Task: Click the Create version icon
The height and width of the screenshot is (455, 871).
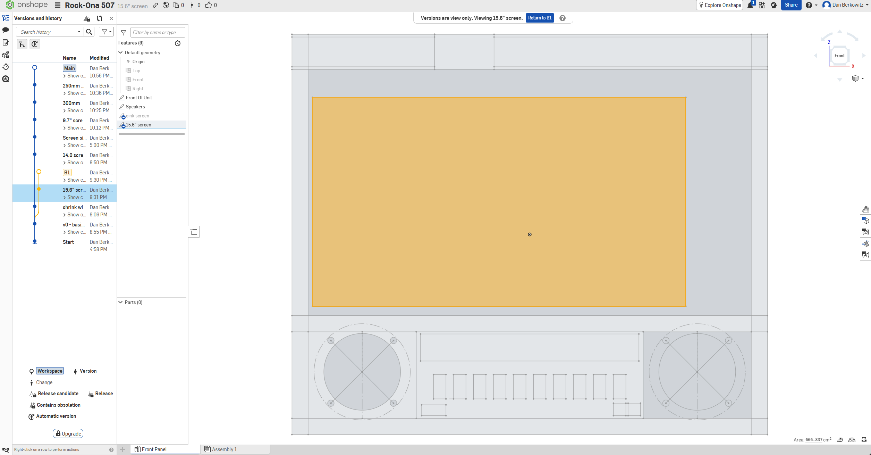Action: tap(22, 44)
